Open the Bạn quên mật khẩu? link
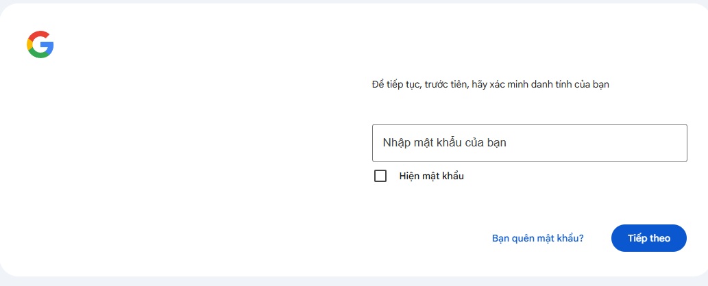The width and height of the screenshot is (708, 286). (x=537, y=238)
